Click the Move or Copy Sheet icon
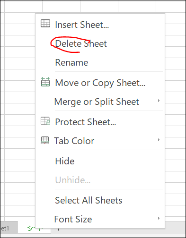 (x=45, y=82)
